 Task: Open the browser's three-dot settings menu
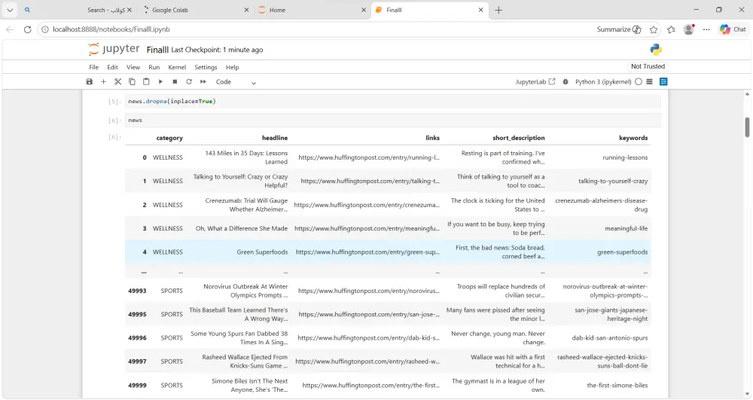706,29
